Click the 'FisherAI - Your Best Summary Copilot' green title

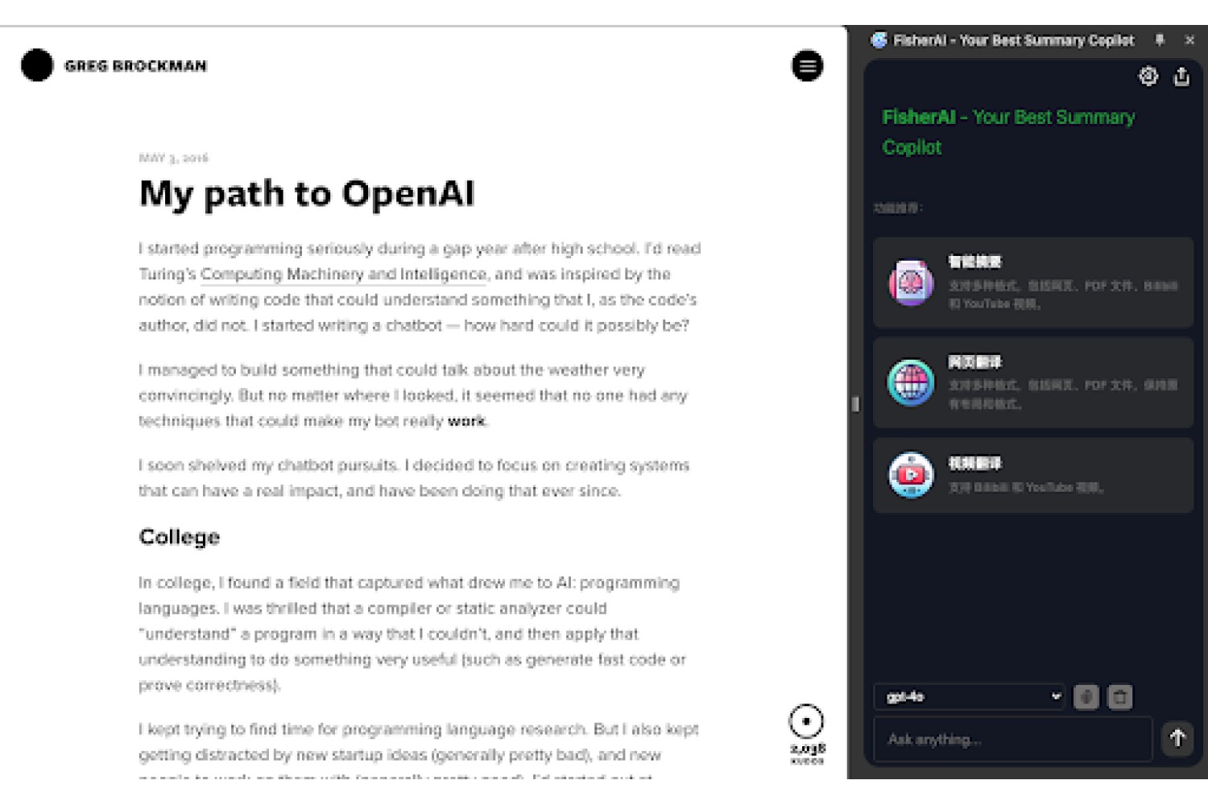click(x=1008, y=132)
